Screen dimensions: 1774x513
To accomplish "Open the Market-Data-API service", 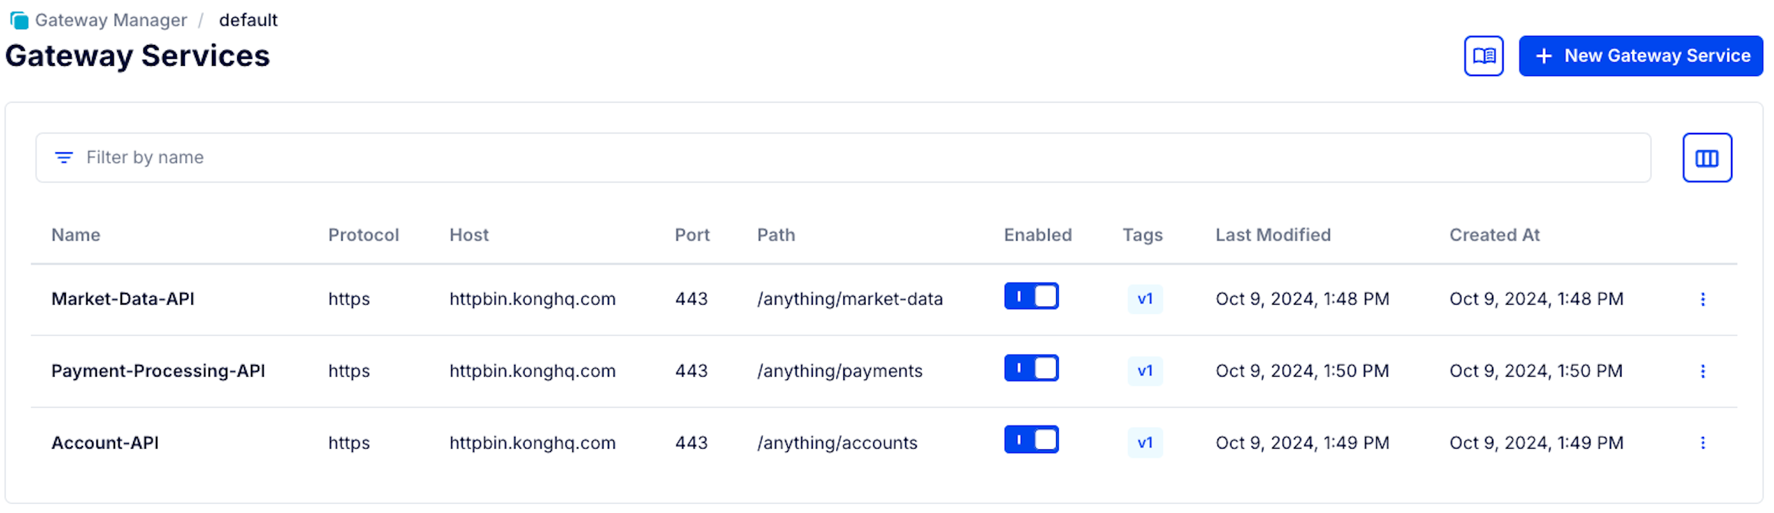I will pos(123,299).
